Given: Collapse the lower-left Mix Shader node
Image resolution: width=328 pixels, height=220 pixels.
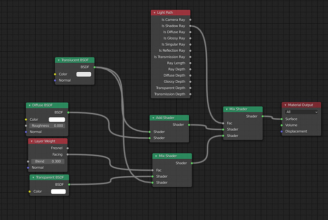Looking at the screenshot, I should tap(156, 156).
